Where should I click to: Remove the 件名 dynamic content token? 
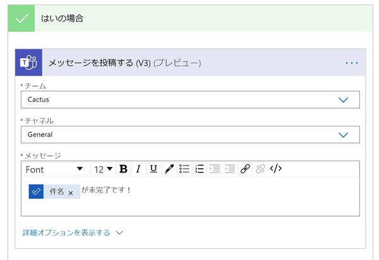(x=71, y=193)
